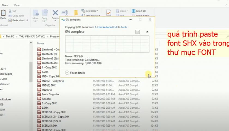The image size is (229, 131).
Task: Select file 1vni - Copy.shx
Action: coord(50,94)
